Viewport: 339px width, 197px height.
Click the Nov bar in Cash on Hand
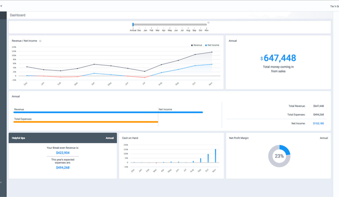[x=215, y=156]
